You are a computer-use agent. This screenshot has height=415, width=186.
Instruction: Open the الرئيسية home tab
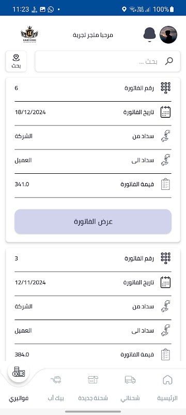pos(167,388)
